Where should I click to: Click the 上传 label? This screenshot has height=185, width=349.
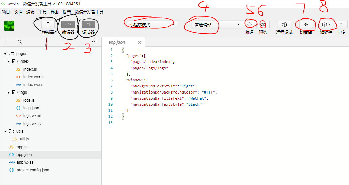click(341, 32)
